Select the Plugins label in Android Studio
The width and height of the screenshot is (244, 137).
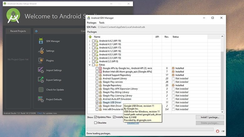click(50, 61)
